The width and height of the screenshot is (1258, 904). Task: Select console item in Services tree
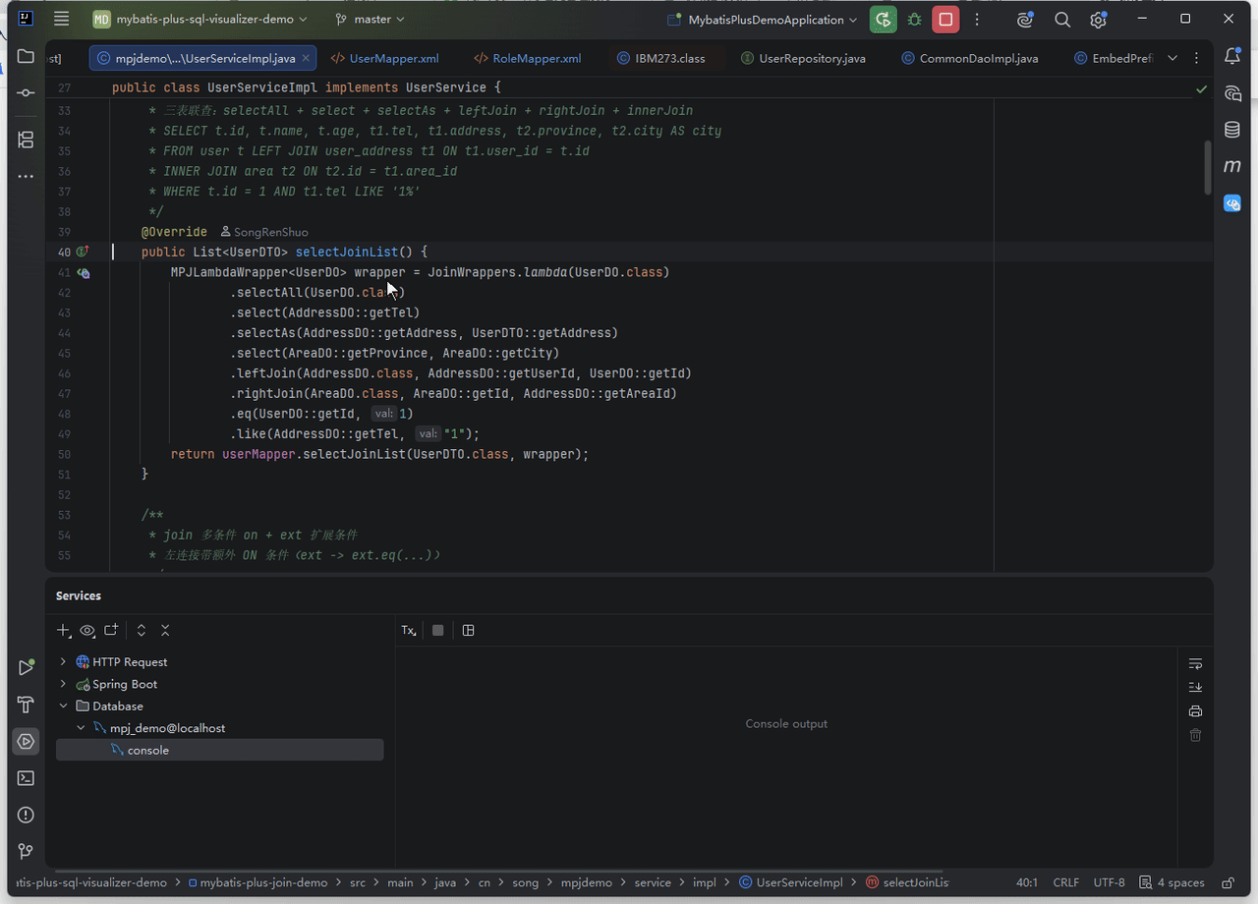(219, 750)
